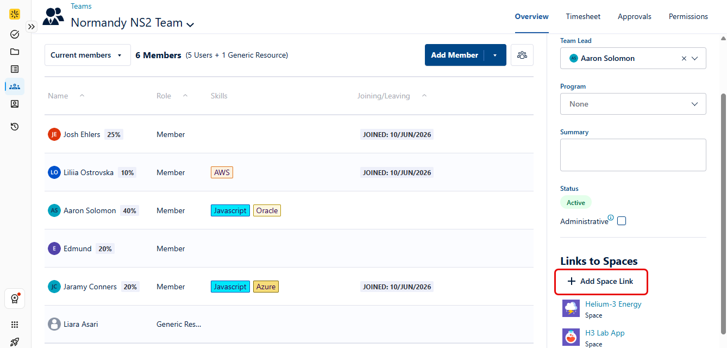Open the history clock sidebar icon
727x348 pixels.
click(15, 127)
